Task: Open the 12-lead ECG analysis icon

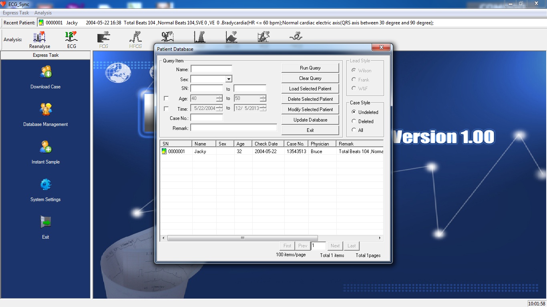Action: coord(71,38)
